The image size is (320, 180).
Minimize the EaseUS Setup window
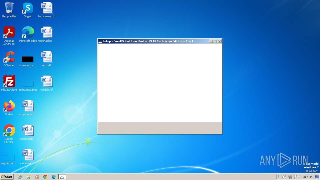pos(211,41)
